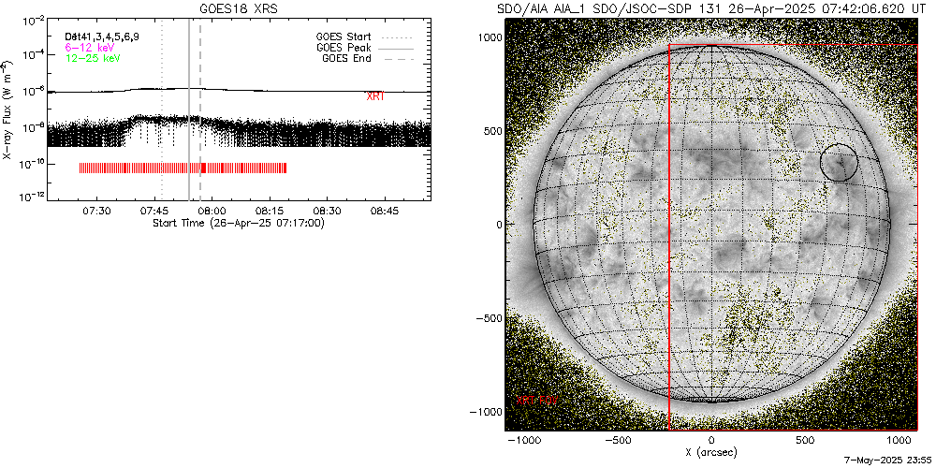This screenshot has width=936, height=468.
Task: Click the X-ray Flux y-axis label
Action: pyautogui.click(x=7, y=110)
